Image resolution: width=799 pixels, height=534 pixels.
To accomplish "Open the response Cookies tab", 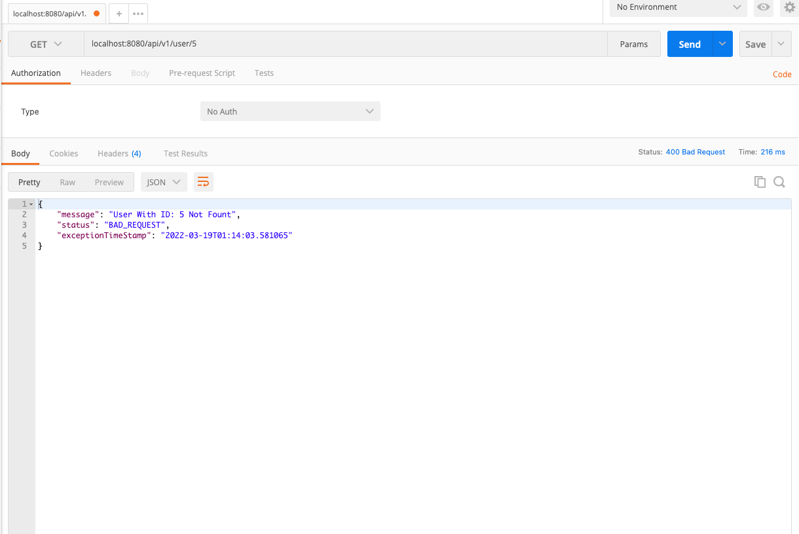I will tap(64, 153).
